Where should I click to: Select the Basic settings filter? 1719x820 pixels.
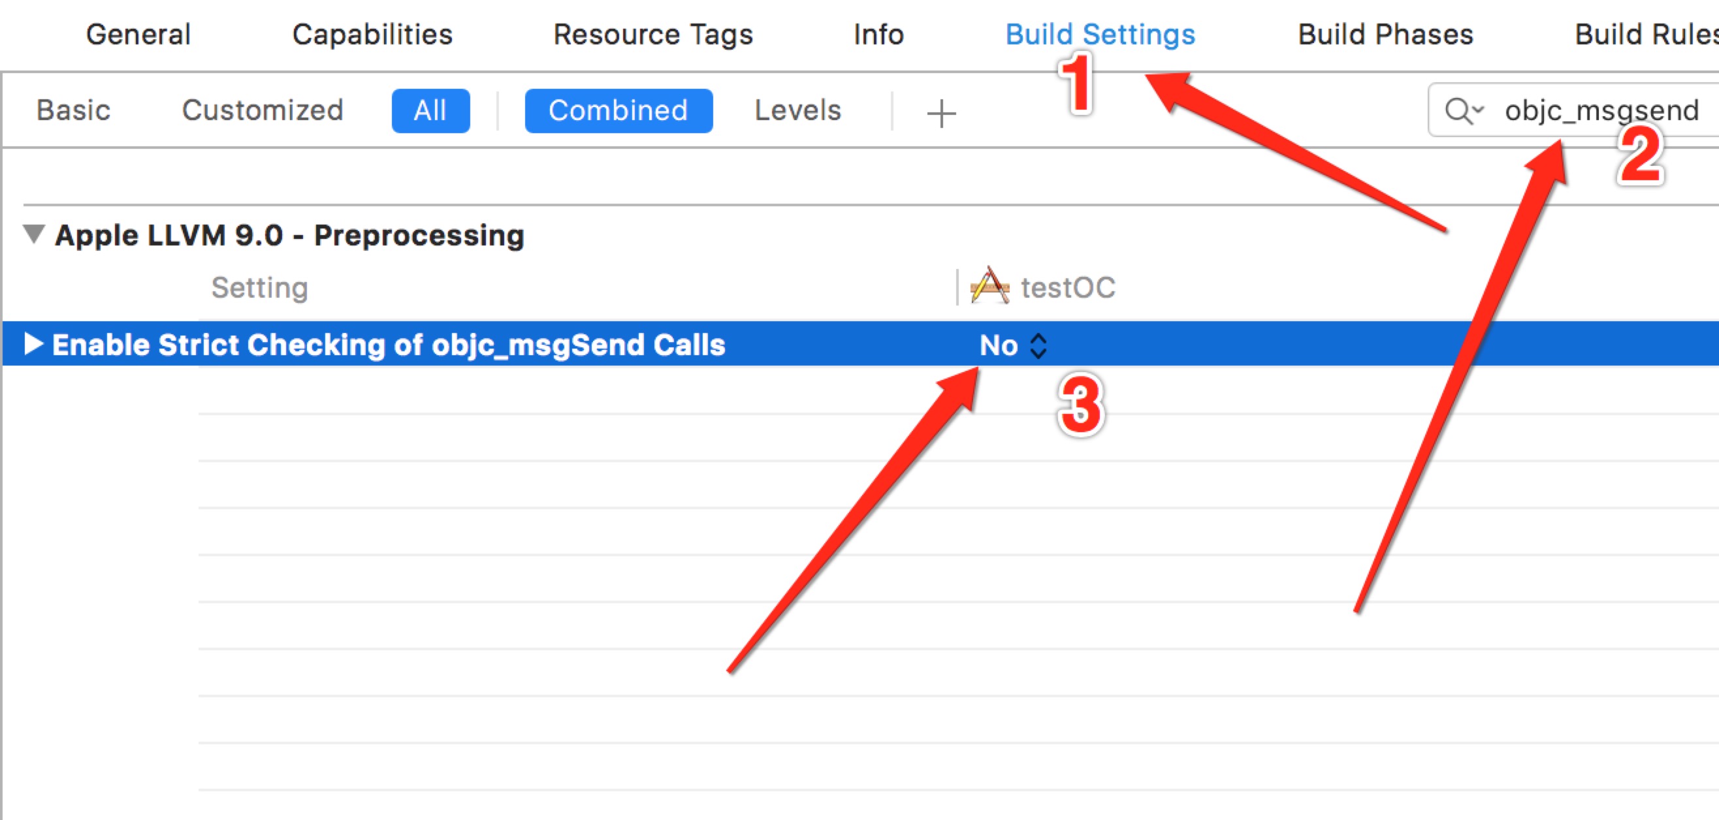pos(73,110)
